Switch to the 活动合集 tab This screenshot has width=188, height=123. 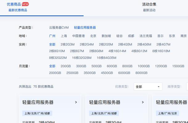coord(149,4)
